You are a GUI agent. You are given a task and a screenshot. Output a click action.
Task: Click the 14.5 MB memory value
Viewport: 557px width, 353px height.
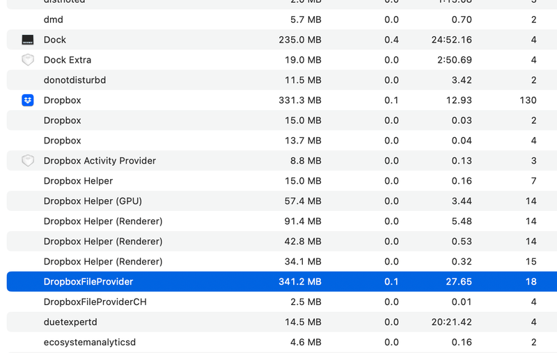coord(303,322)
